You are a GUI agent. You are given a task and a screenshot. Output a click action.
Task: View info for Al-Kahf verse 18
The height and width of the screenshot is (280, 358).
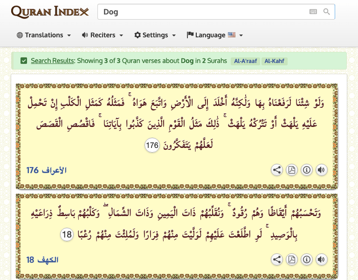pos(306,259)
